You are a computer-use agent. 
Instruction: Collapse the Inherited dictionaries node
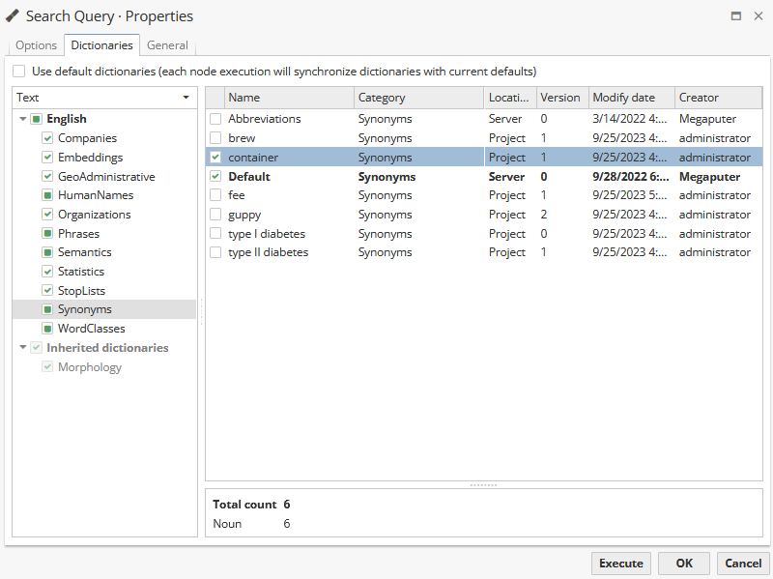[22, 348]
